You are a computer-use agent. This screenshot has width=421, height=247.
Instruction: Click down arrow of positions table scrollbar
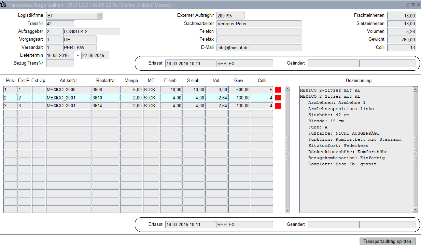(287, 210)
